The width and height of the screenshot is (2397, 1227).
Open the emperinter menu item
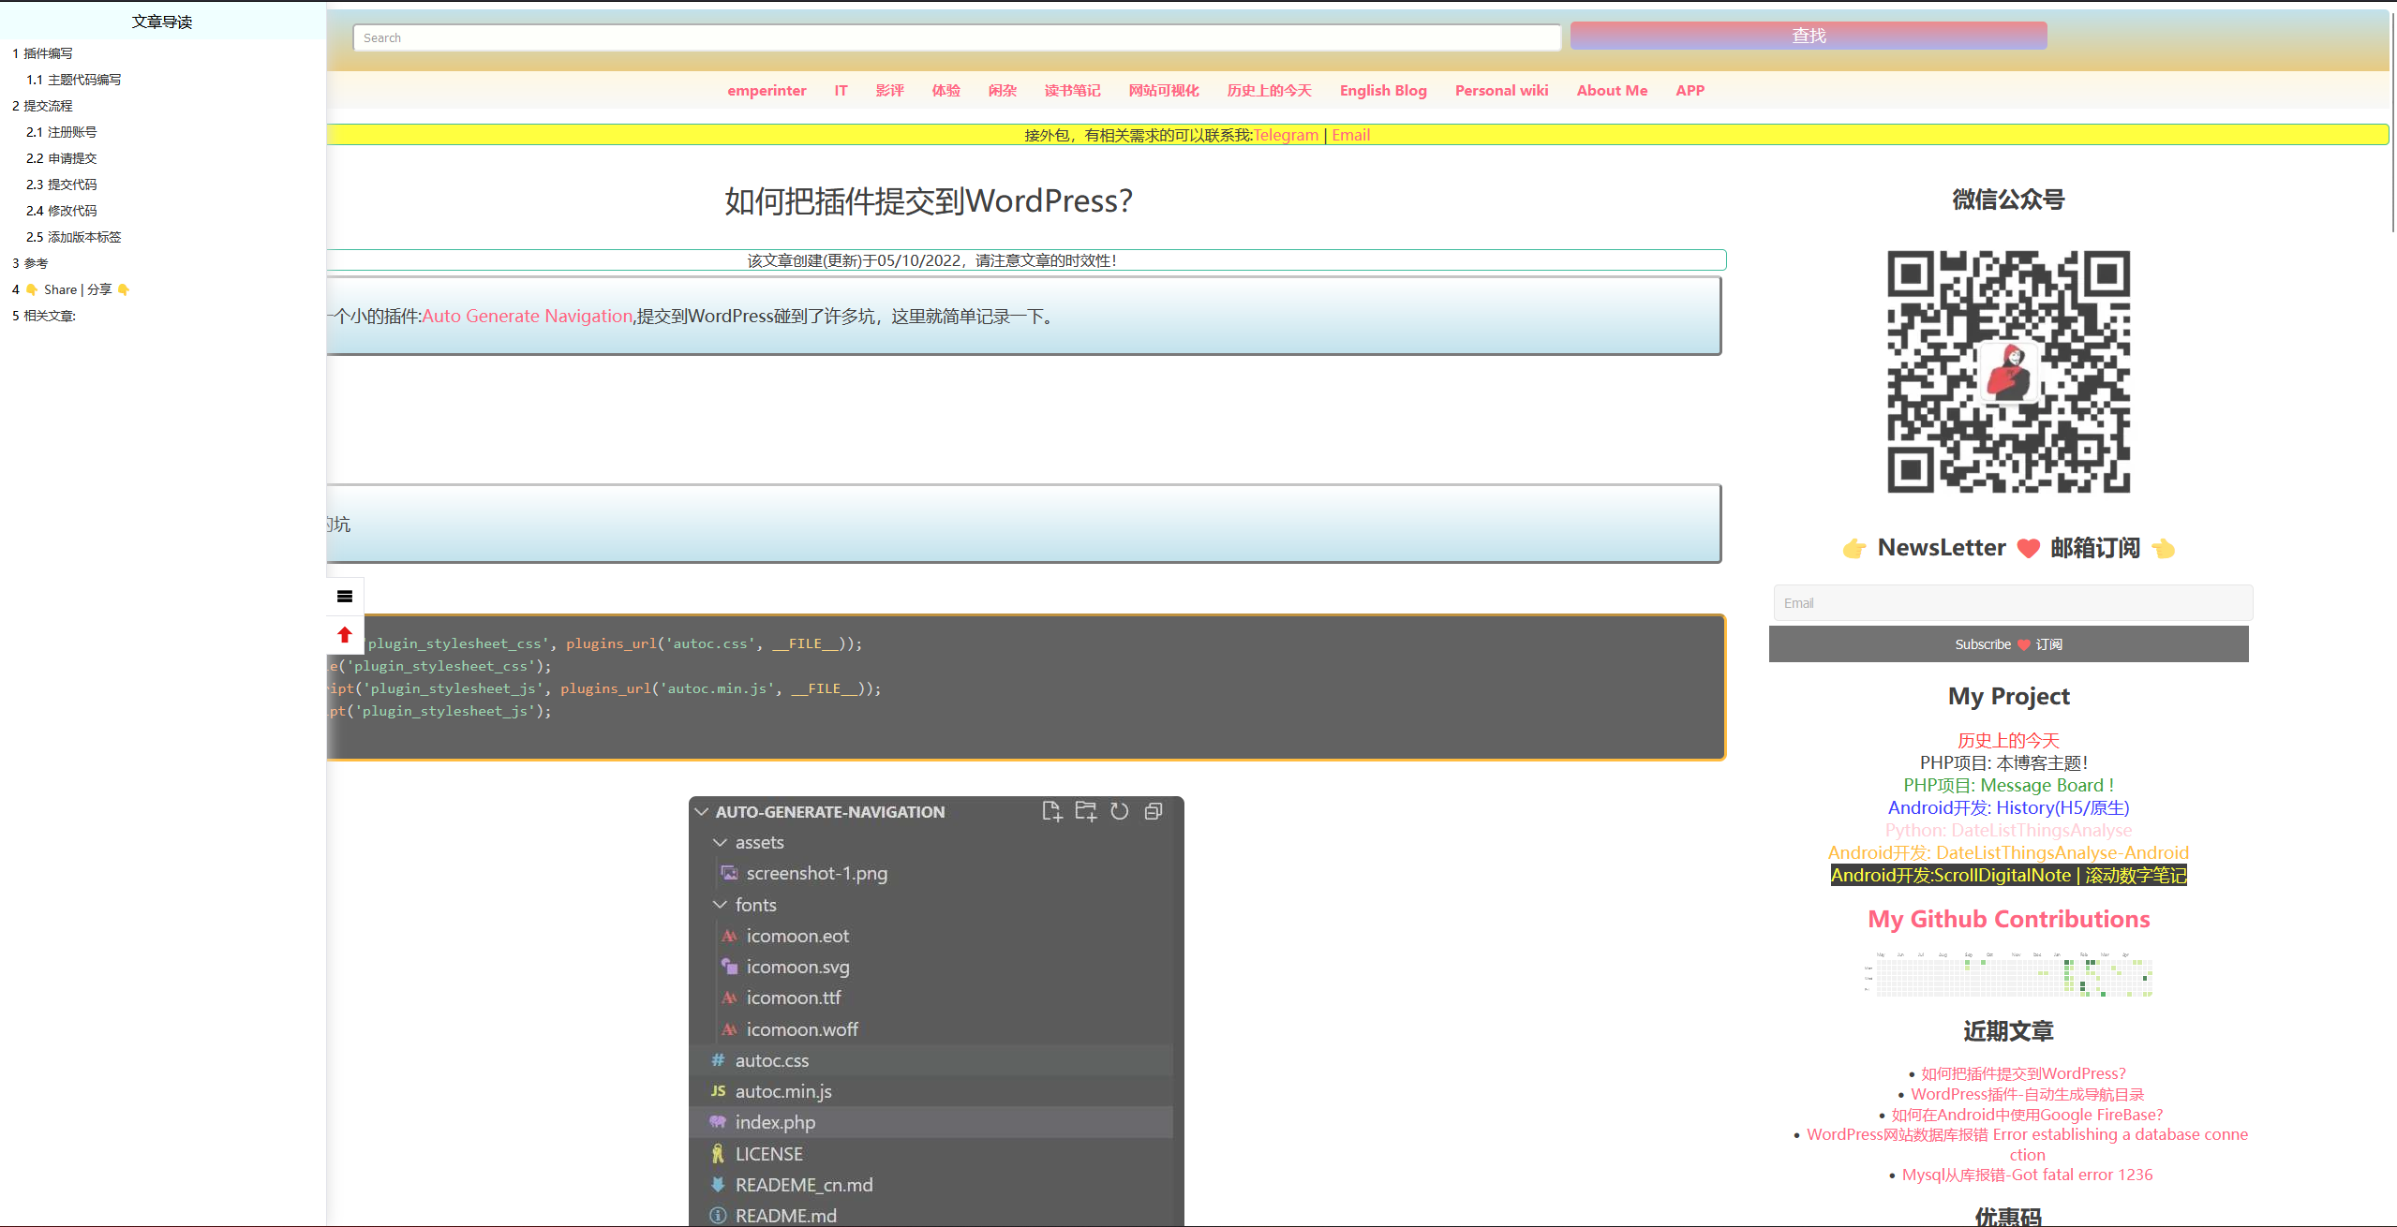point(767,91)
